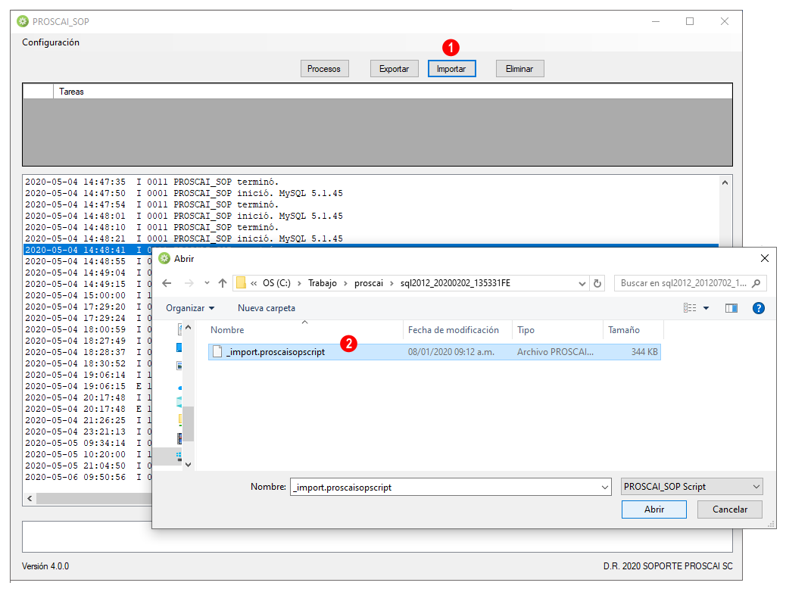Sort by the Nombre column

click(305, 330)
